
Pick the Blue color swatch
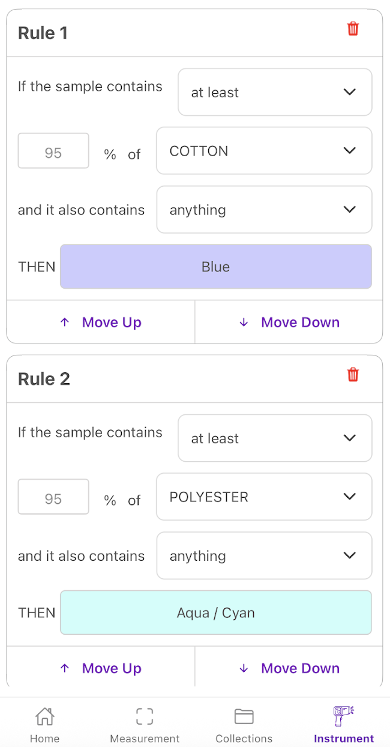click(215, 267)
